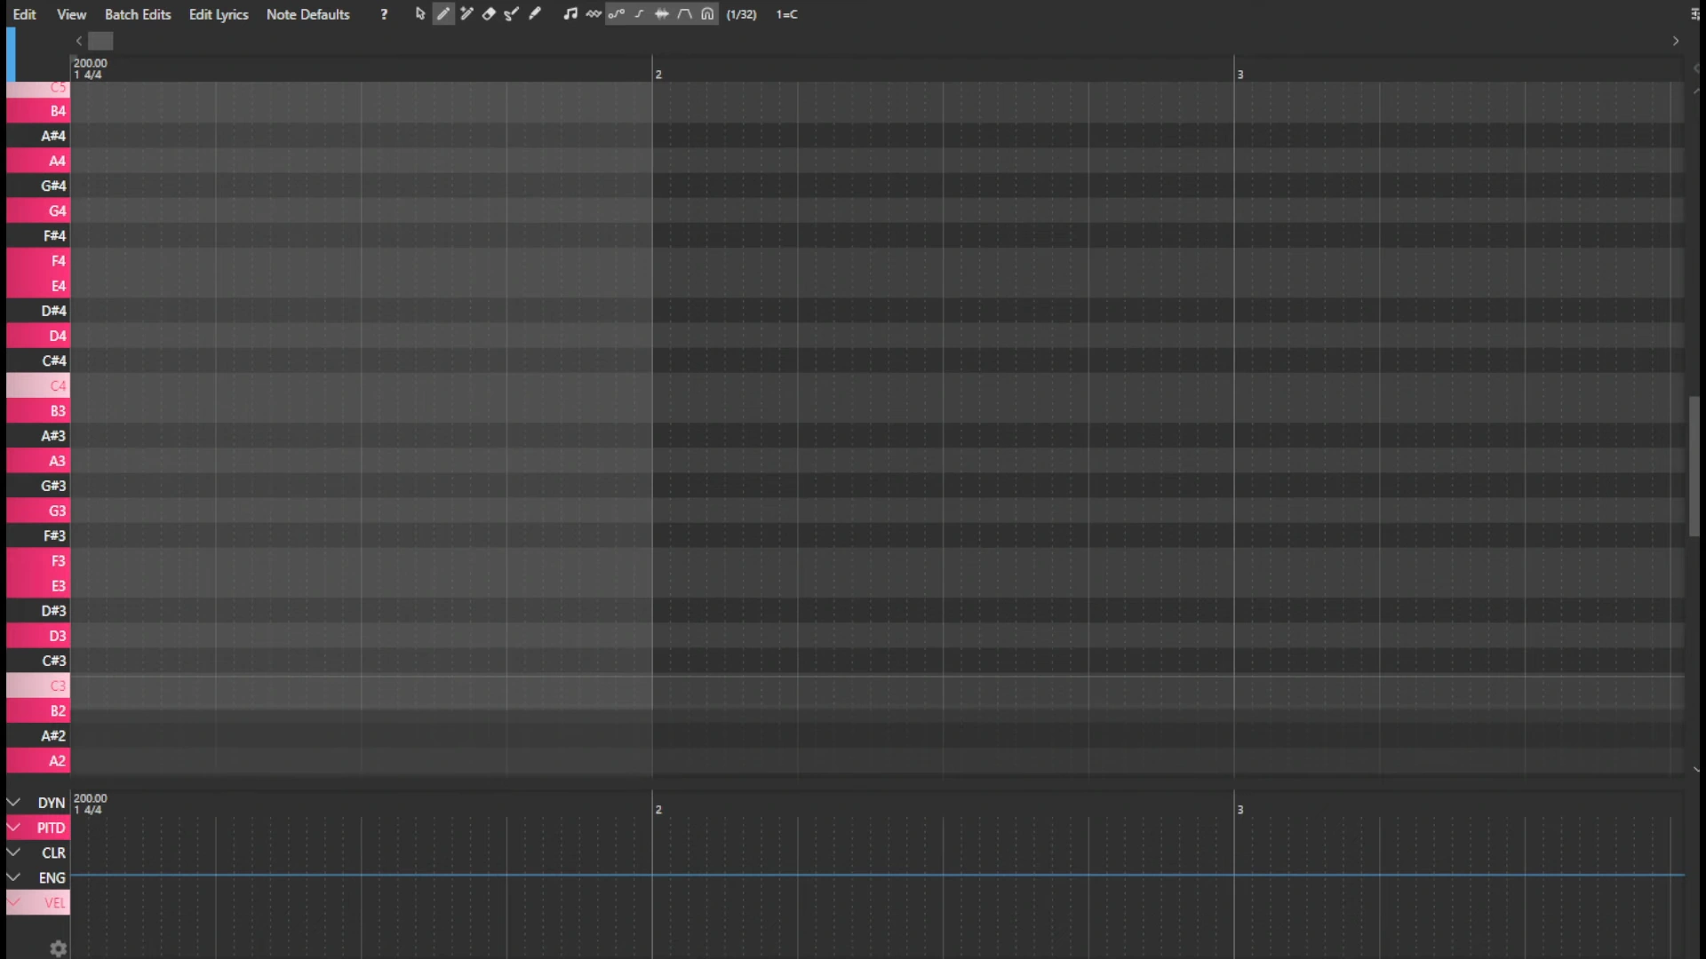Open the 1/32 snap division dropdown
Image resolution: width=1706 pixels, height=959 pixels.
[x=741, y=14]
